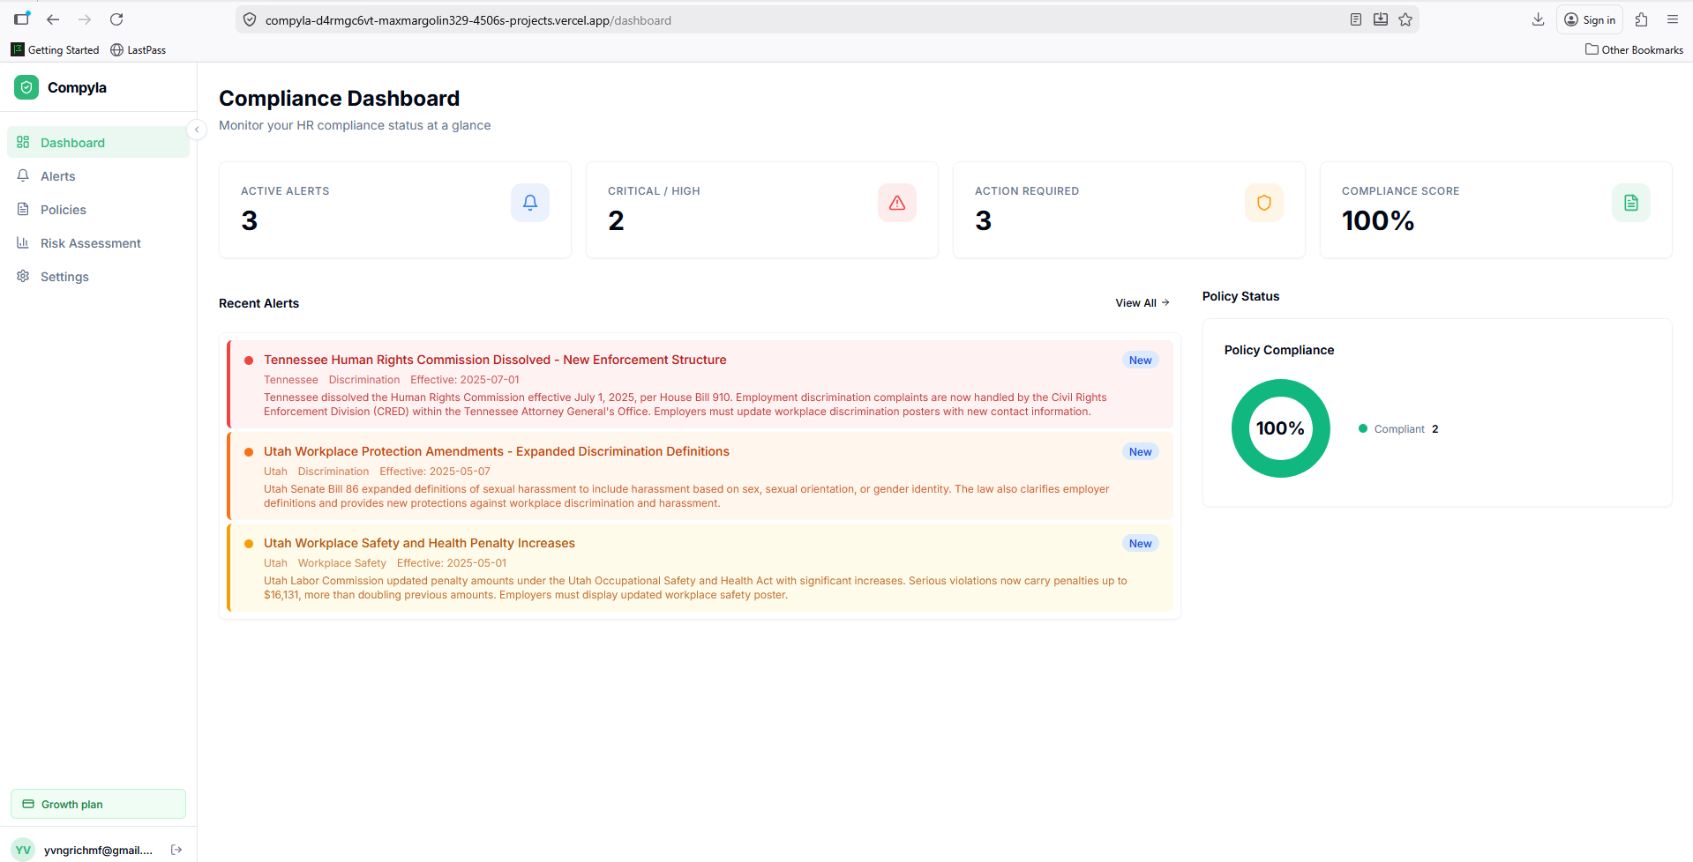Click the View All alerts link
1693x862 pixels.
click(1142, 303)
